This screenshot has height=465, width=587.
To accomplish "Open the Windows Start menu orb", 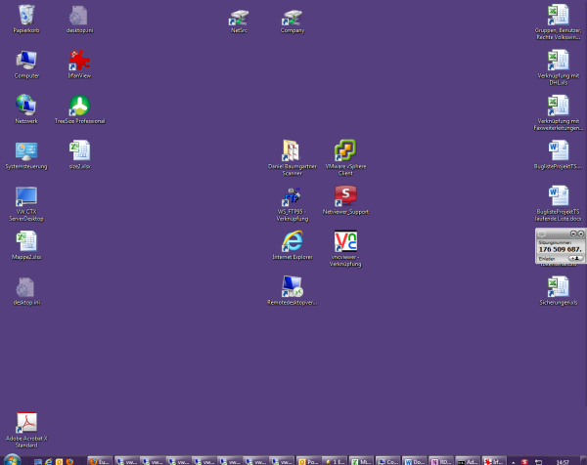I will tap(13, 460).
